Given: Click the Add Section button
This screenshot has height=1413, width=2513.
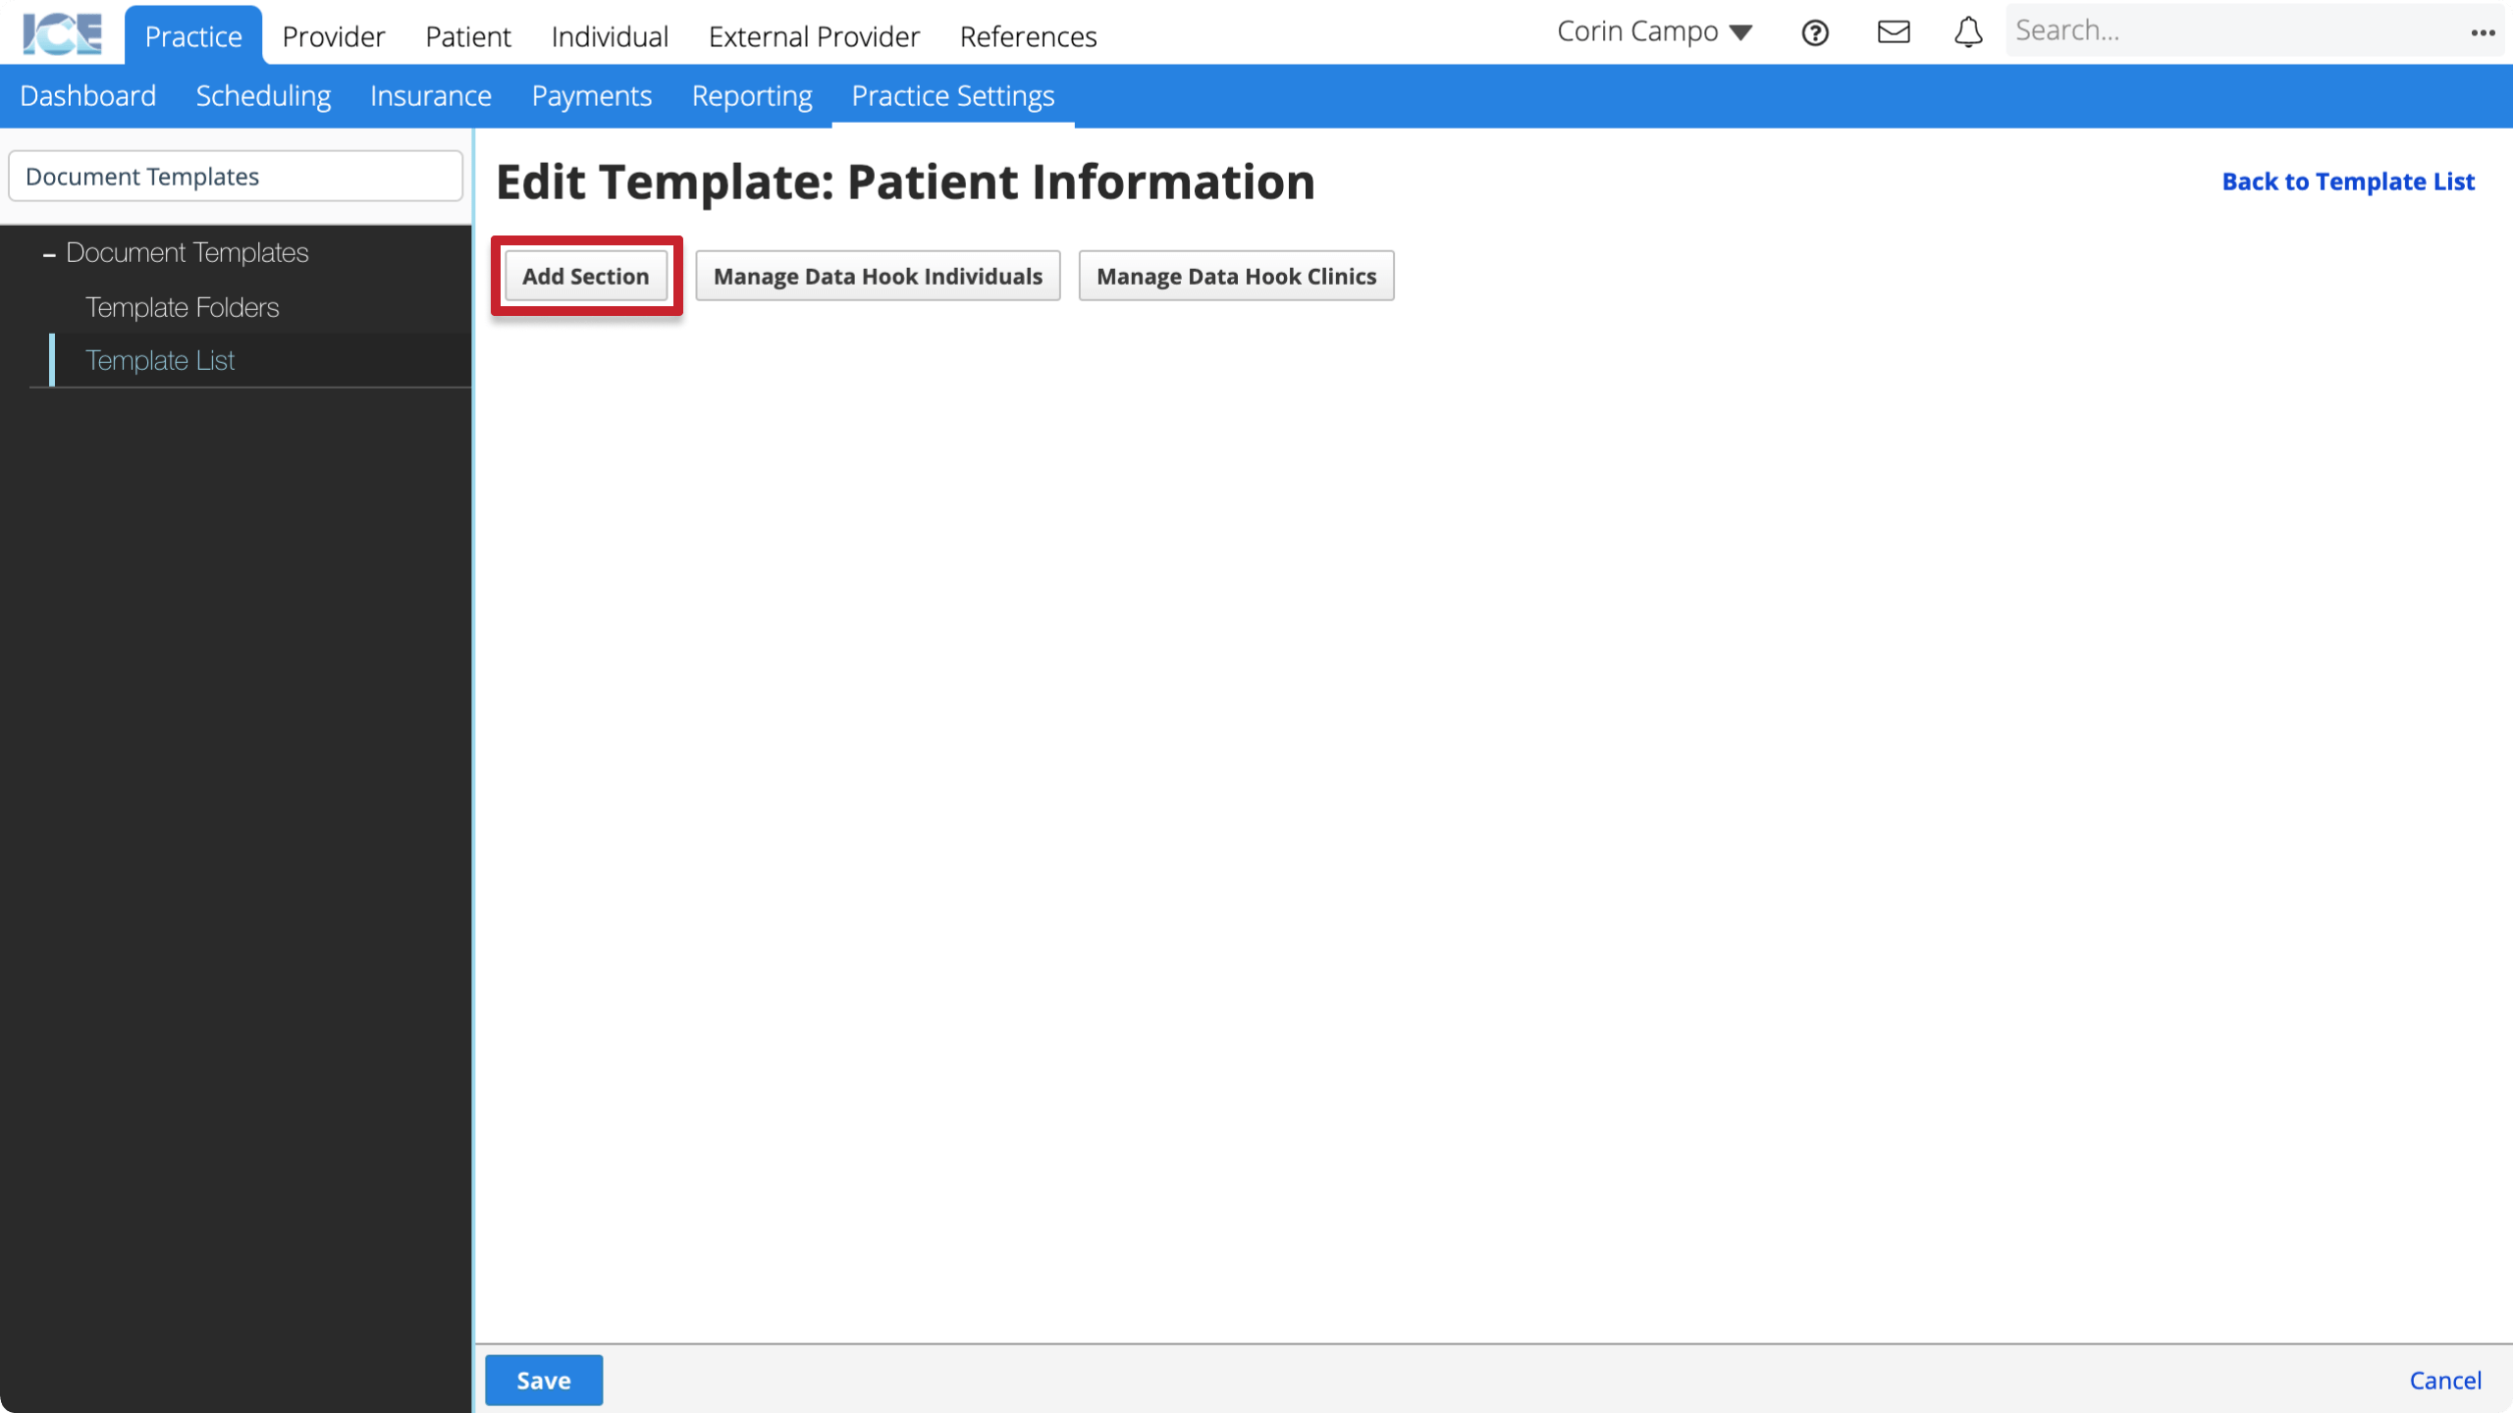Looking at the screenshot, I should click(x=585, y=276).
